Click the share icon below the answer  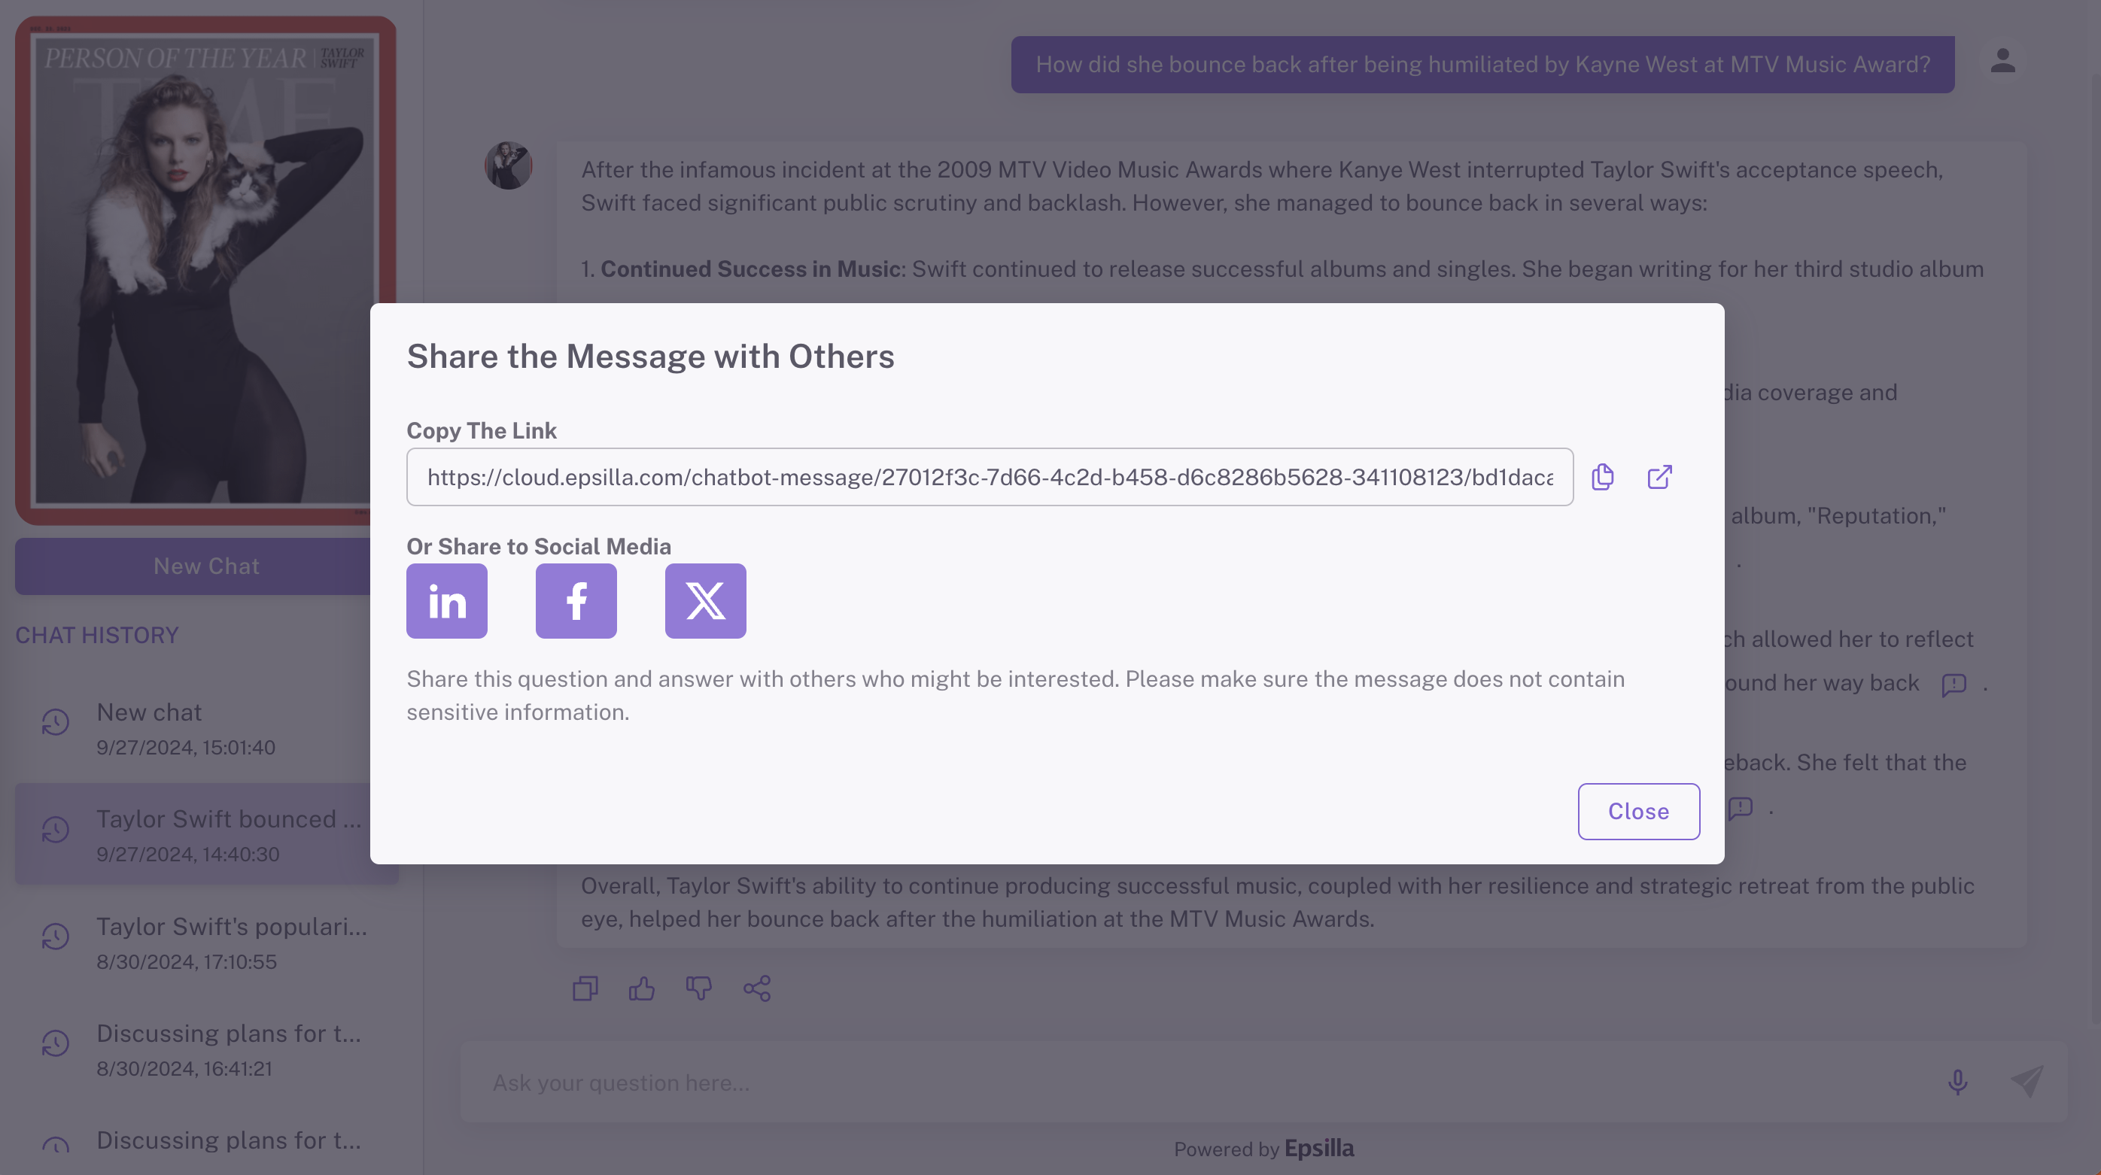point(757,988)
